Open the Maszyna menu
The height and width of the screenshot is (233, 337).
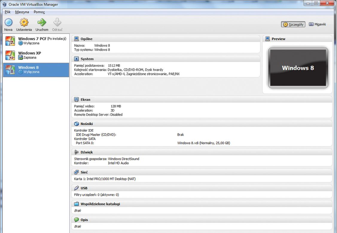coord(22,12)
